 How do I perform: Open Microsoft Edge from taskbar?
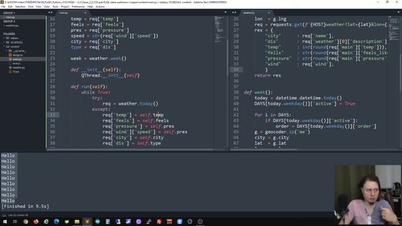pyautogui.click(x=57, y=222)
